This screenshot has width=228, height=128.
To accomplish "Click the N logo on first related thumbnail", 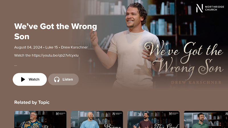I will tap(57, 113).
